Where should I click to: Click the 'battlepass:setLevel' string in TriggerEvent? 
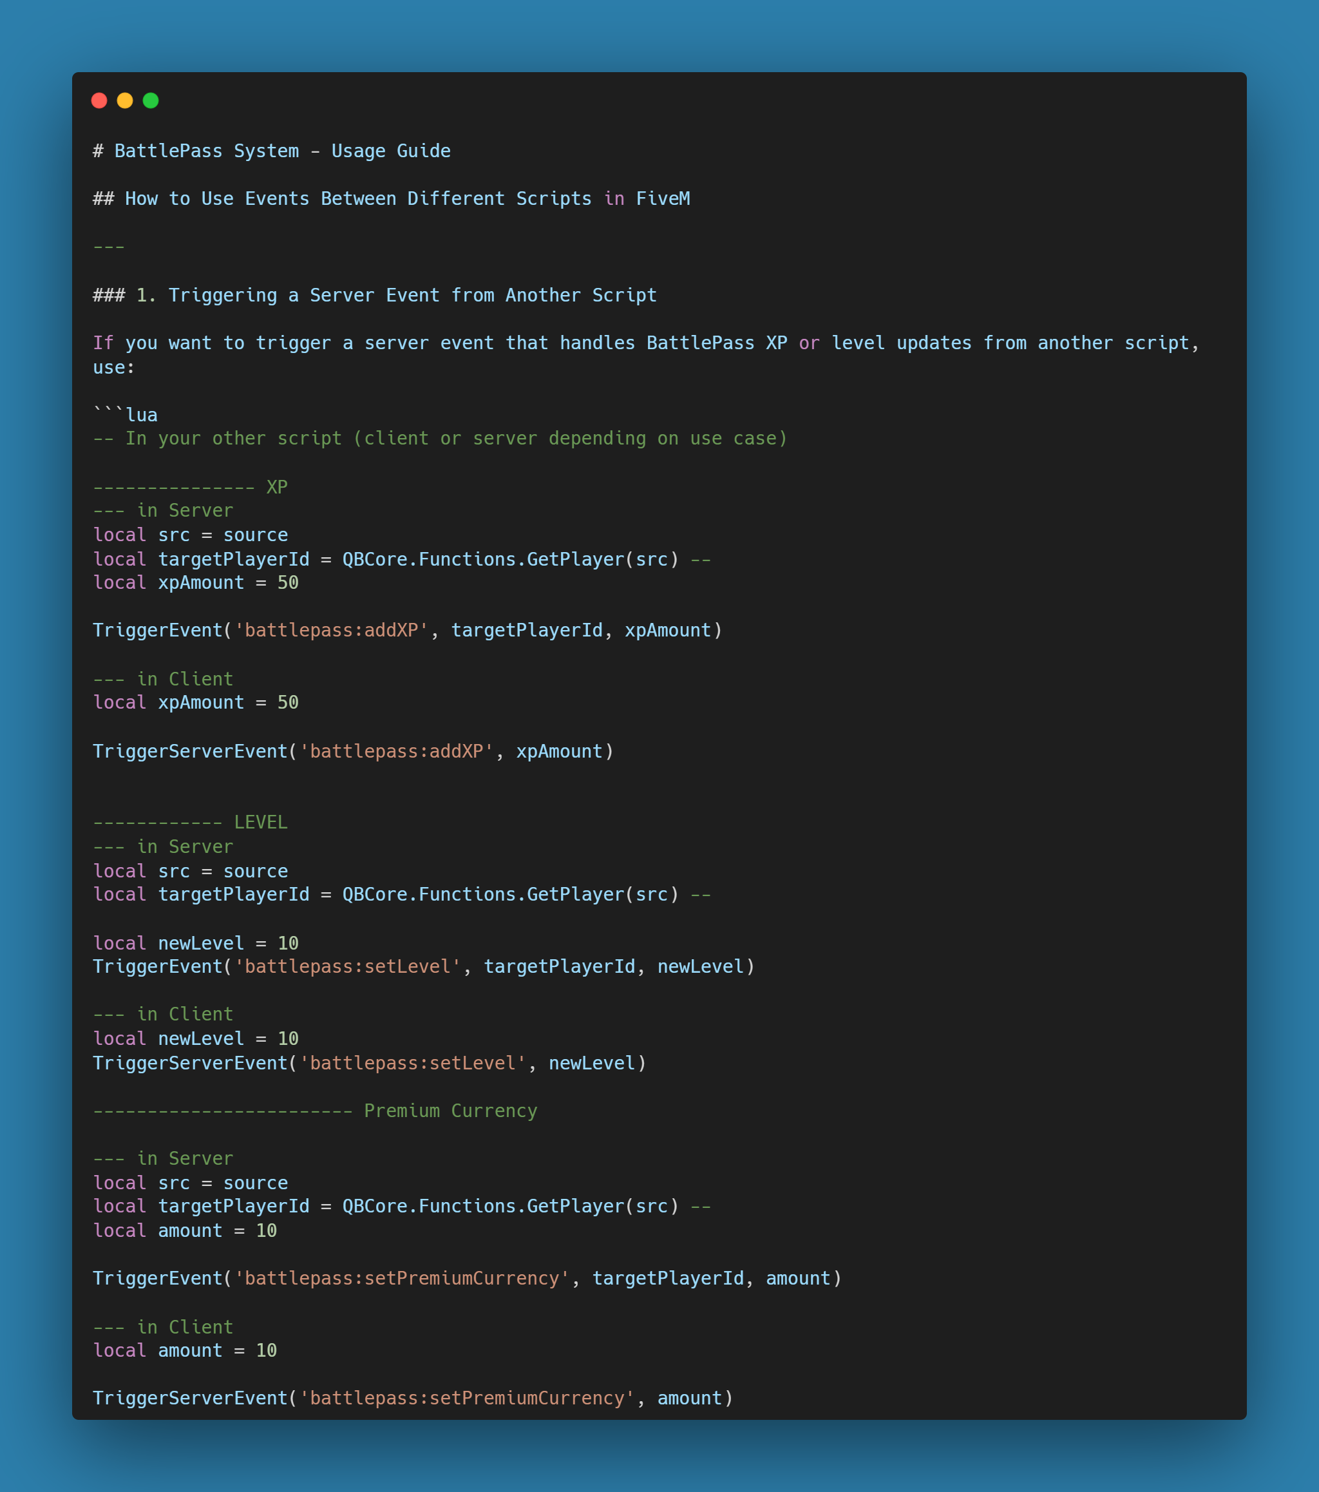347,966
